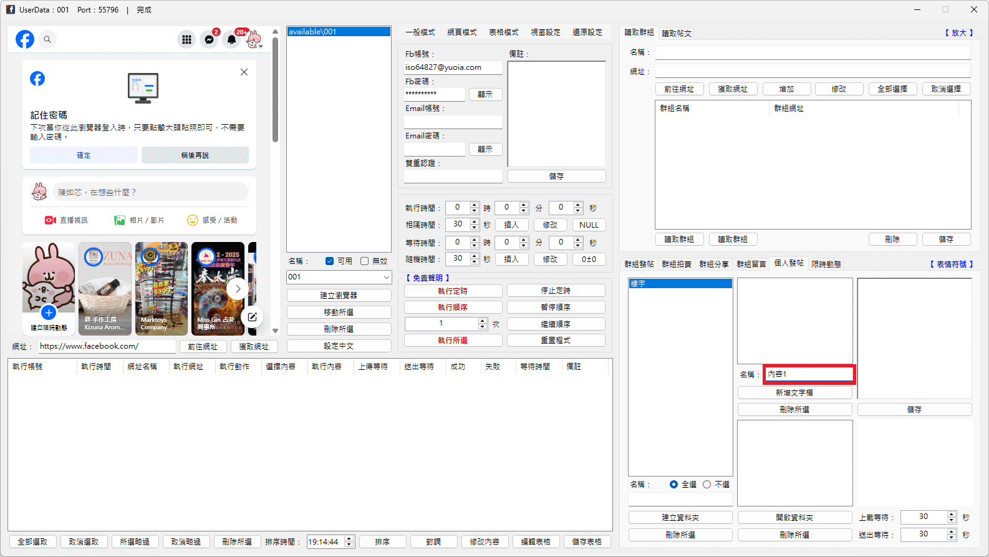
Task: Click the NULL button
Action: coord(589,225)
